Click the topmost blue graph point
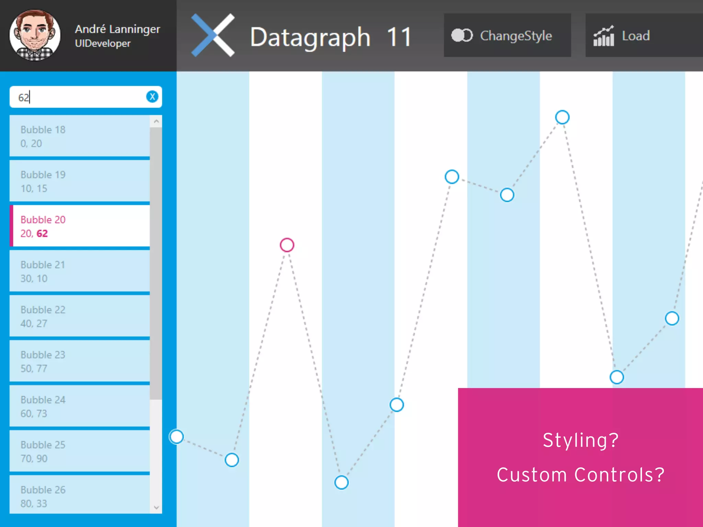Image resolution: width=703 pixels, height=527 pixels. pyautogui.click(x=562, y=117)
